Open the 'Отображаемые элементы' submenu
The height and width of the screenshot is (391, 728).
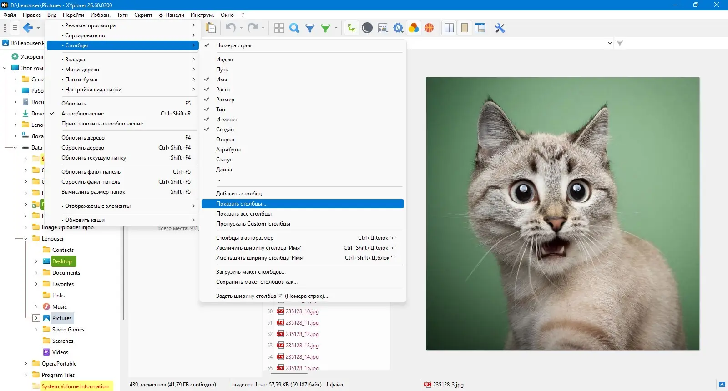pyautogui.click(x=123, y=206)
